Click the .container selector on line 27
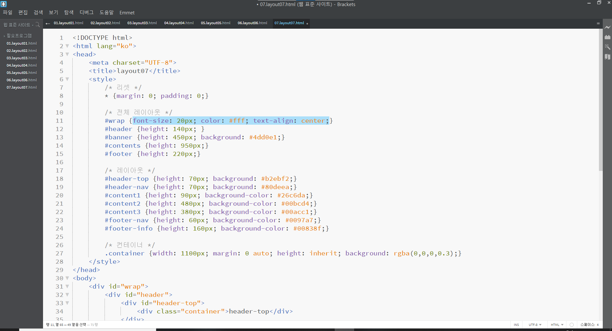The height and width of the screenshot is (331, 612). pyautogui.click(x=125, y=254)
